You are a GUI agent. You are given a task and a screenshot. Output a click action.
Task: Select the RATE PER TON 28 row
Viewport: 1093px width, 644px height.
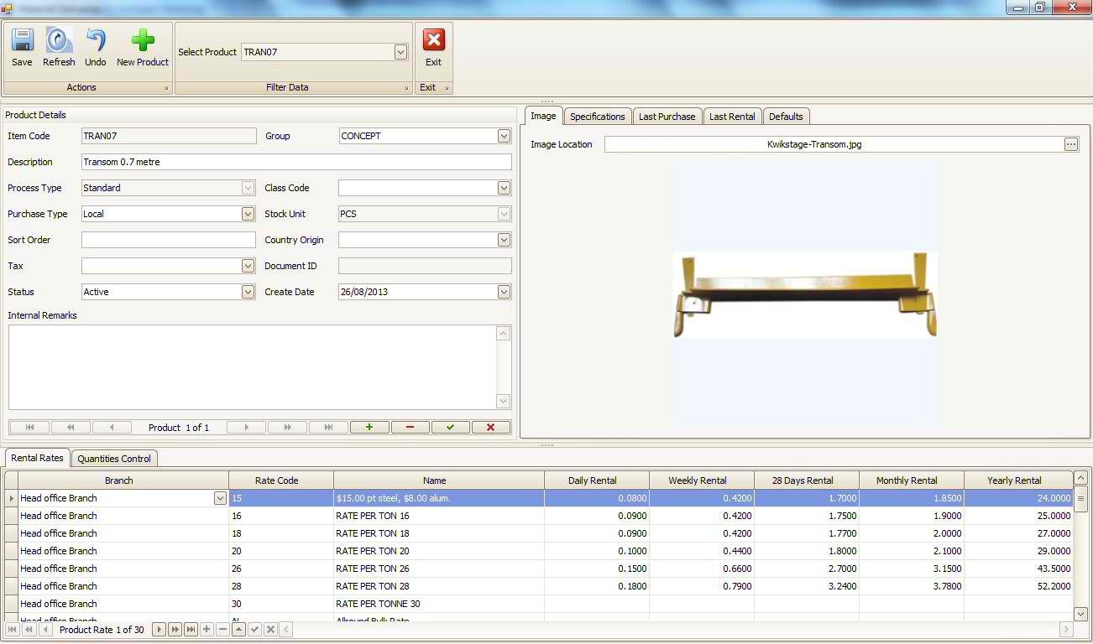coord(539,586)
